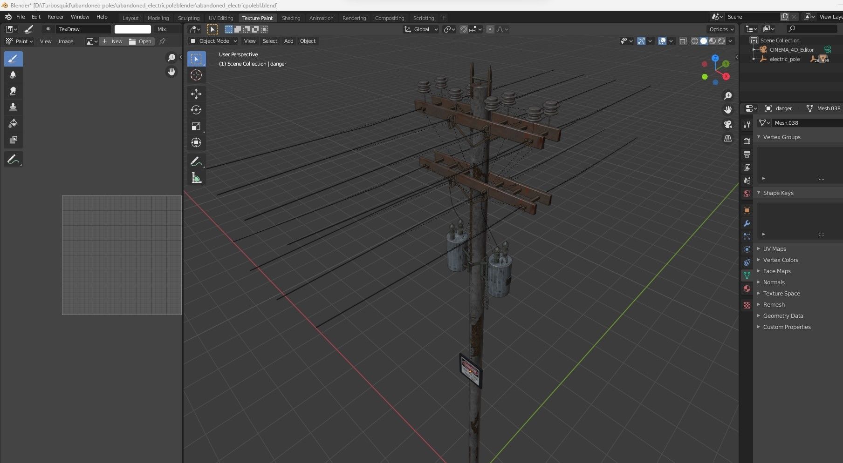Toggle proportional editing in viewport header

pyautogui.click(x=490, y=29)
